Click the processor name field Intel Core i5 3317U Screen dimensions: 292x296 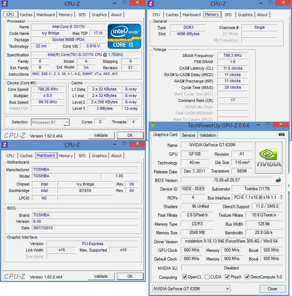[x=68, y=27]
